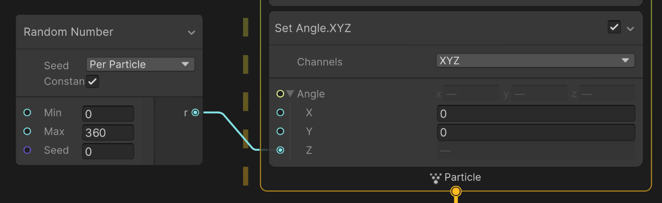The height and width of the screenshot is (203, 662).
Task: Open the Channels XYZ dropdown
Action: [535, 61]
